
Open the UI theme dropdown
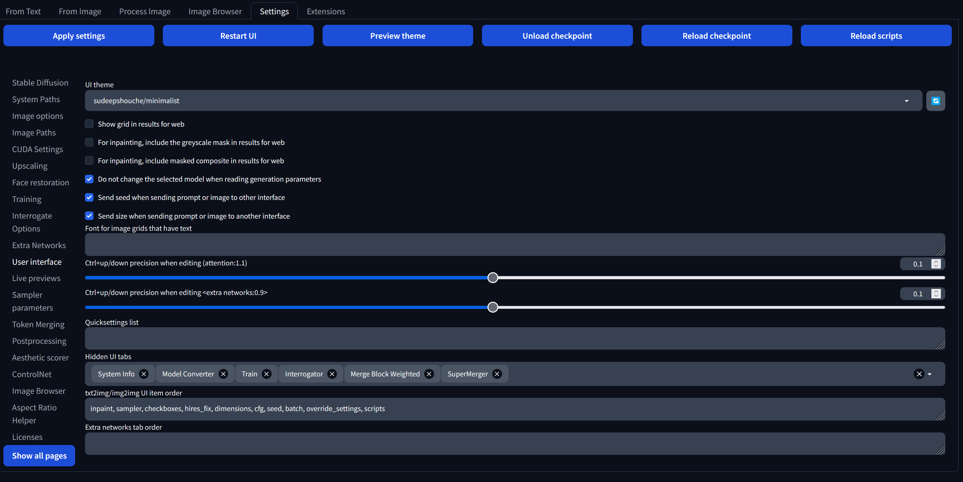[x=906, y=101]
